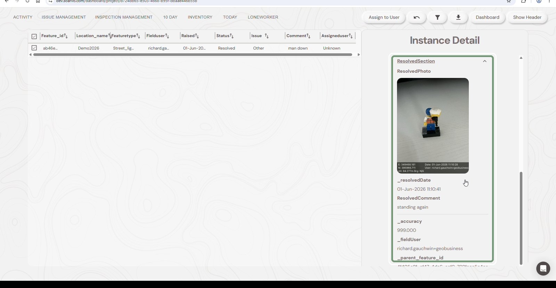Click the Instance Detail vertical scrollbar
Screen dimensions: 556x288
[521, 218]
